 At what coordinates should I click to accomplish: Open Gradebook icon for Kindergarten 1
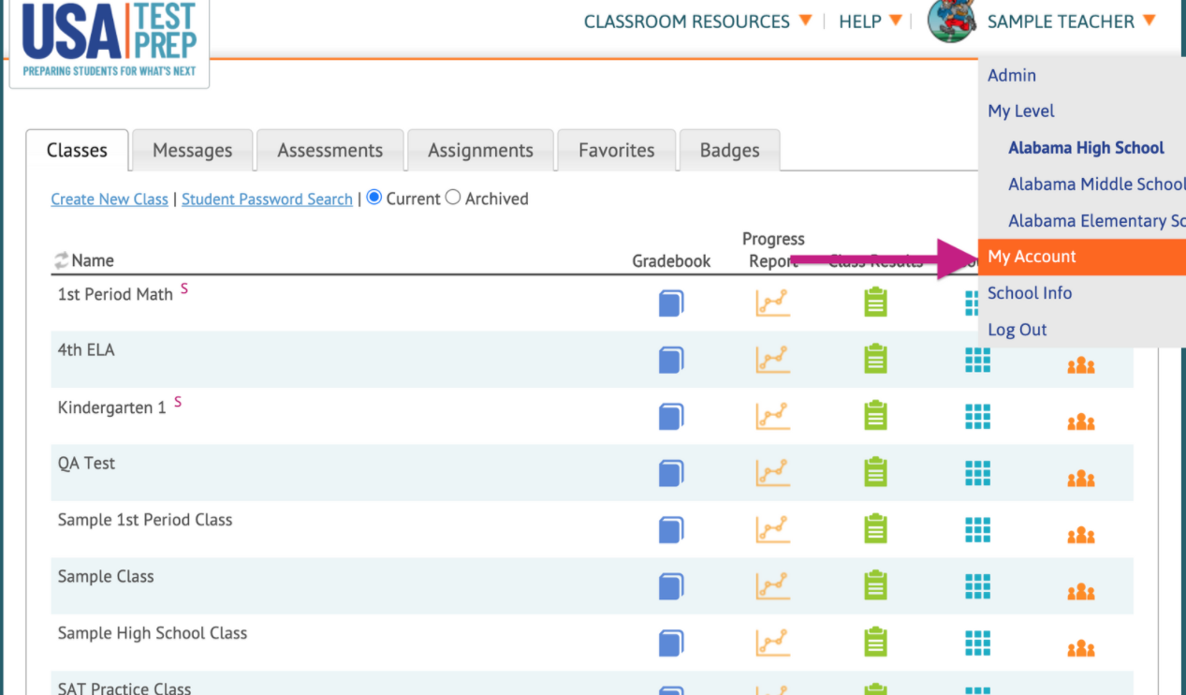click(671, 416)
